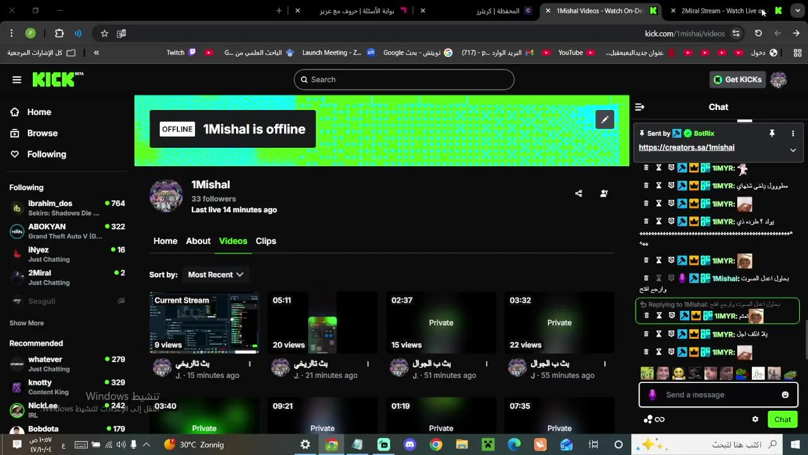Viewport: 808px width, 455px height.
Task: Open YouTube bookmark in bookmarks bar
Action: click(x=576, y=52)
